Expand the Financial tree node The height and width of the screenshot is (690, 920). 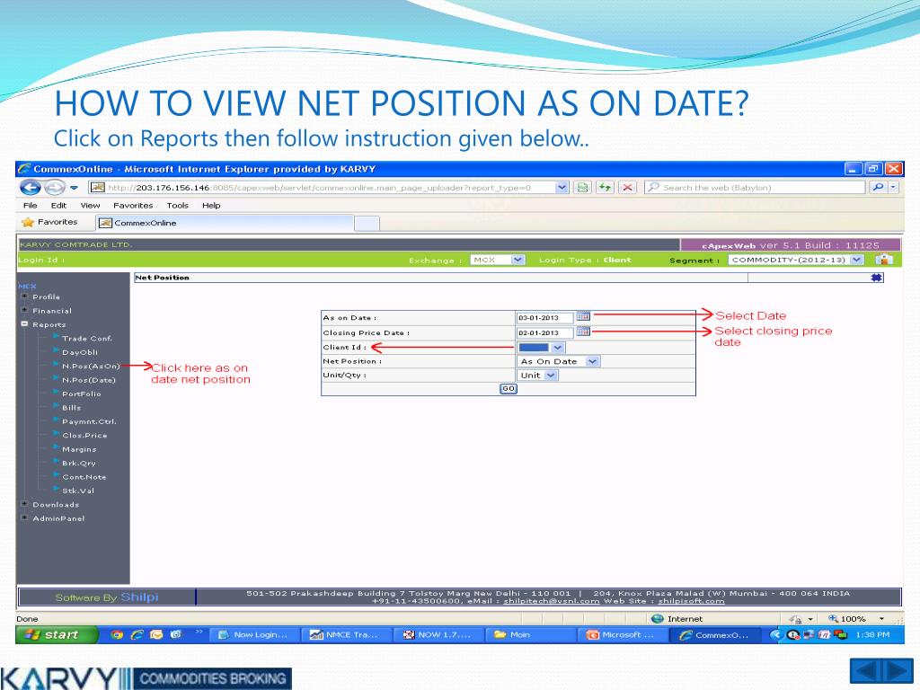pyautogui.click(x=24, y=310)
